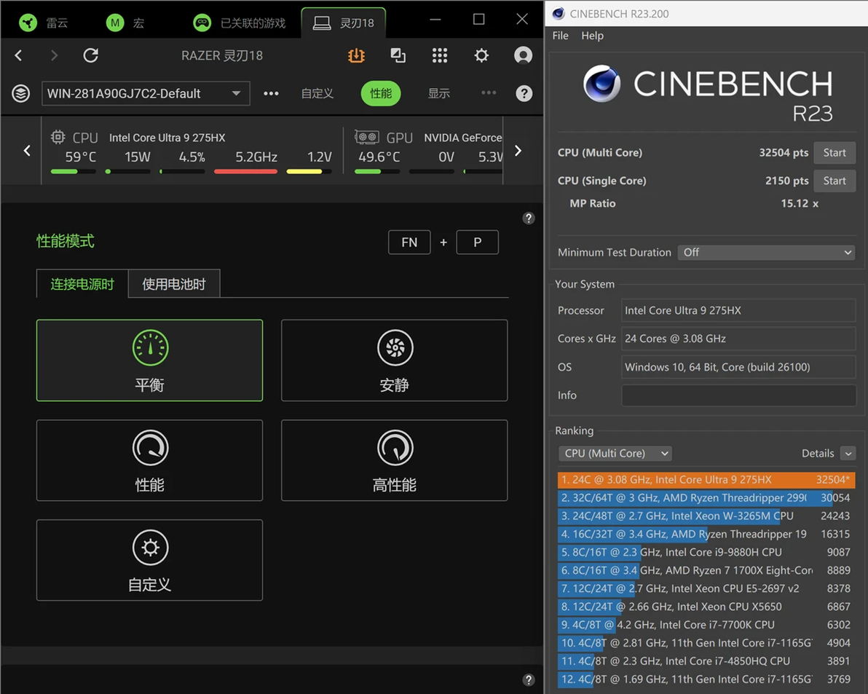Select the Intel Core i7-4850HQ row
This screenshot has height=694, width=868.
click(x=706, y=661)
